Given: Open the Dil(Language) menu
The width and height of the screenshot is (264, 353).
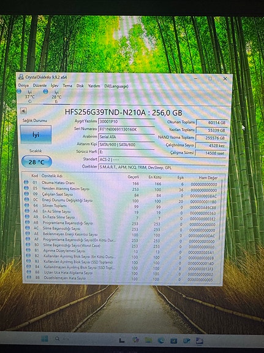Looking at the screenshot, I should tap(116, 86).
